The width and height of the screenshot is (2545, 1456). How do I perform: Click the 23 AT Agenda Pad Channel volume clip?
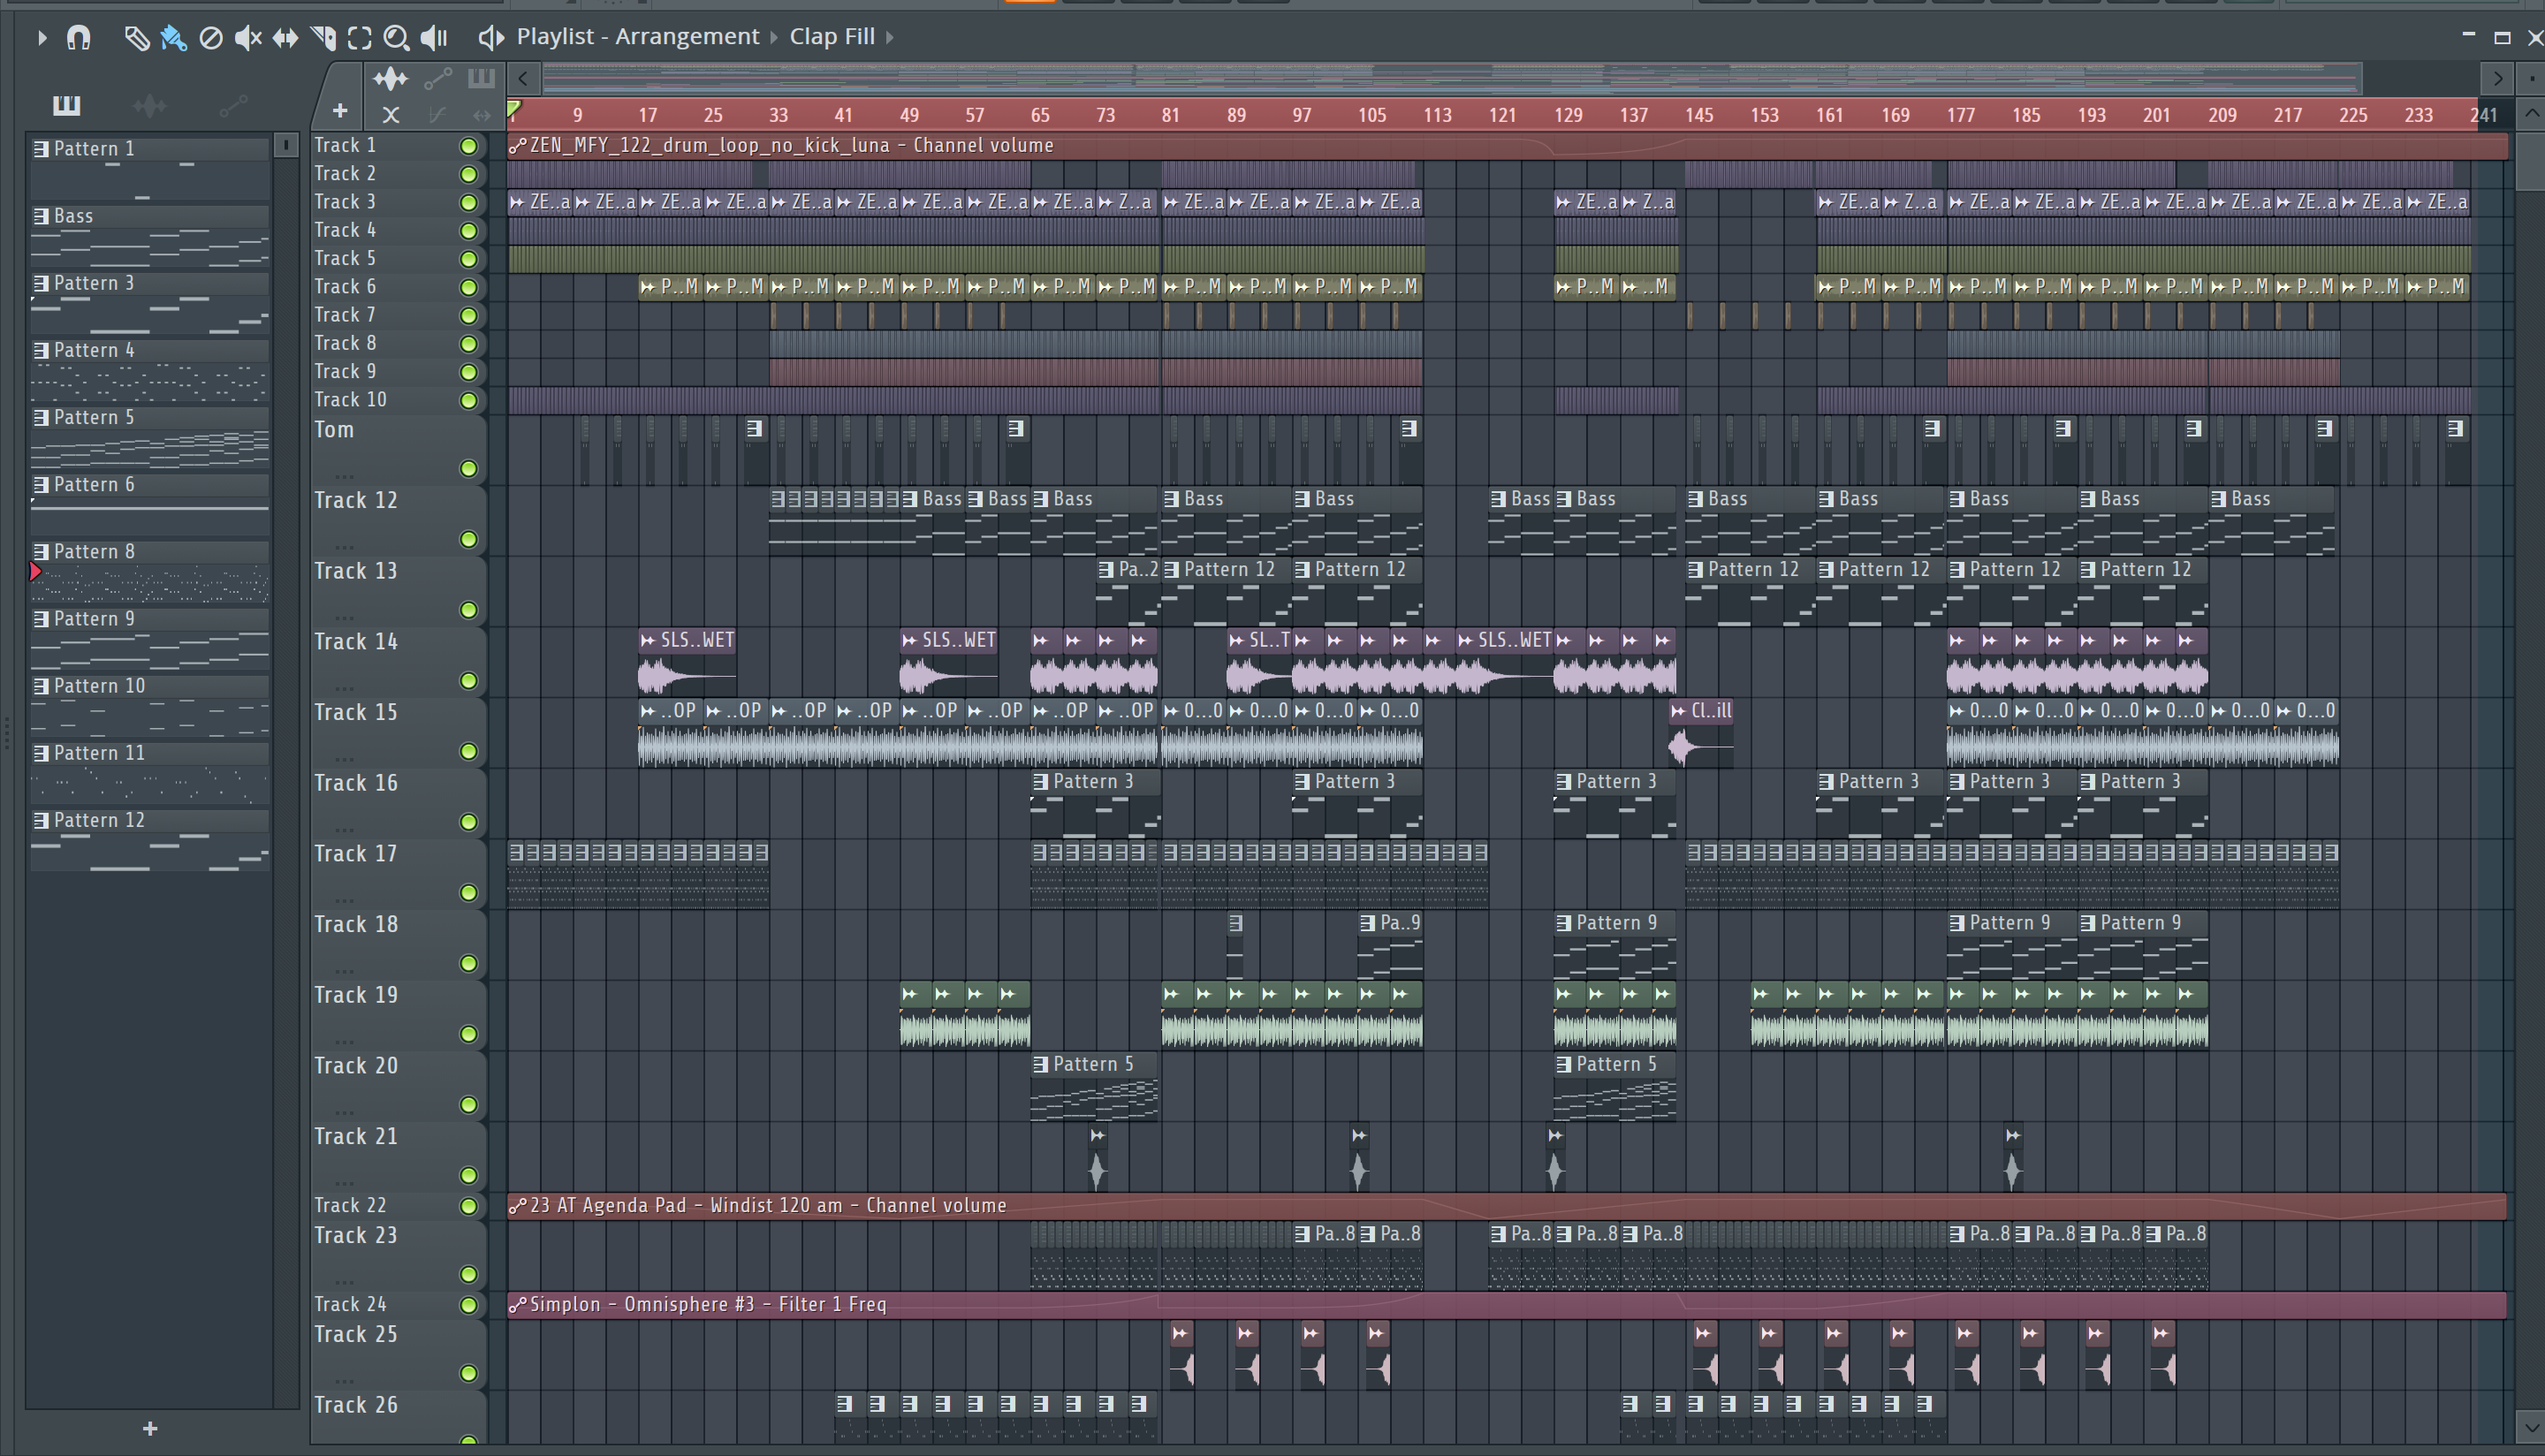pos(1507,1206)
